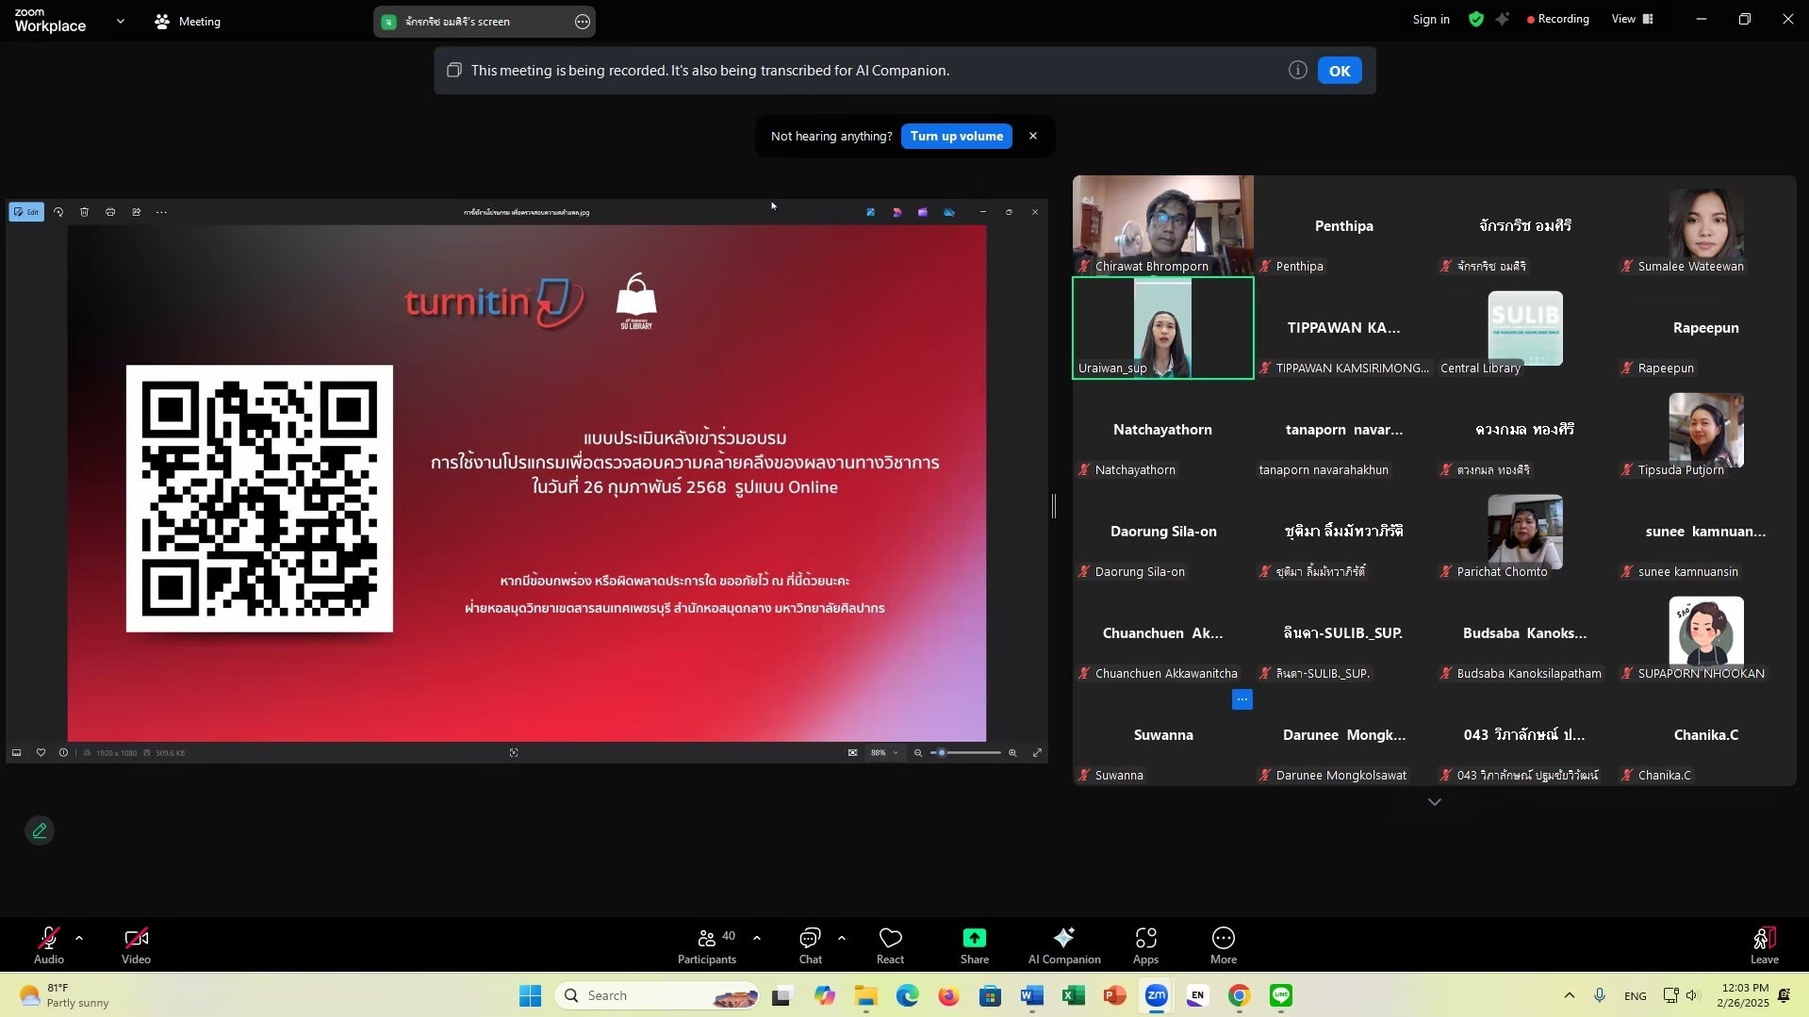Click the filmstrip icon in photo viewer

(x=16, y=753)
